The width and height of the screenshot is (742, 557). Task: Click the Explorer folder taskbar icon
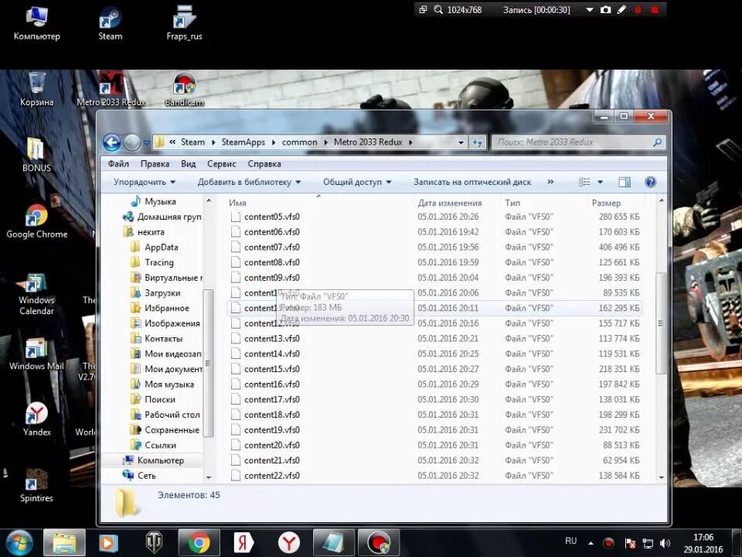[64, 543]
